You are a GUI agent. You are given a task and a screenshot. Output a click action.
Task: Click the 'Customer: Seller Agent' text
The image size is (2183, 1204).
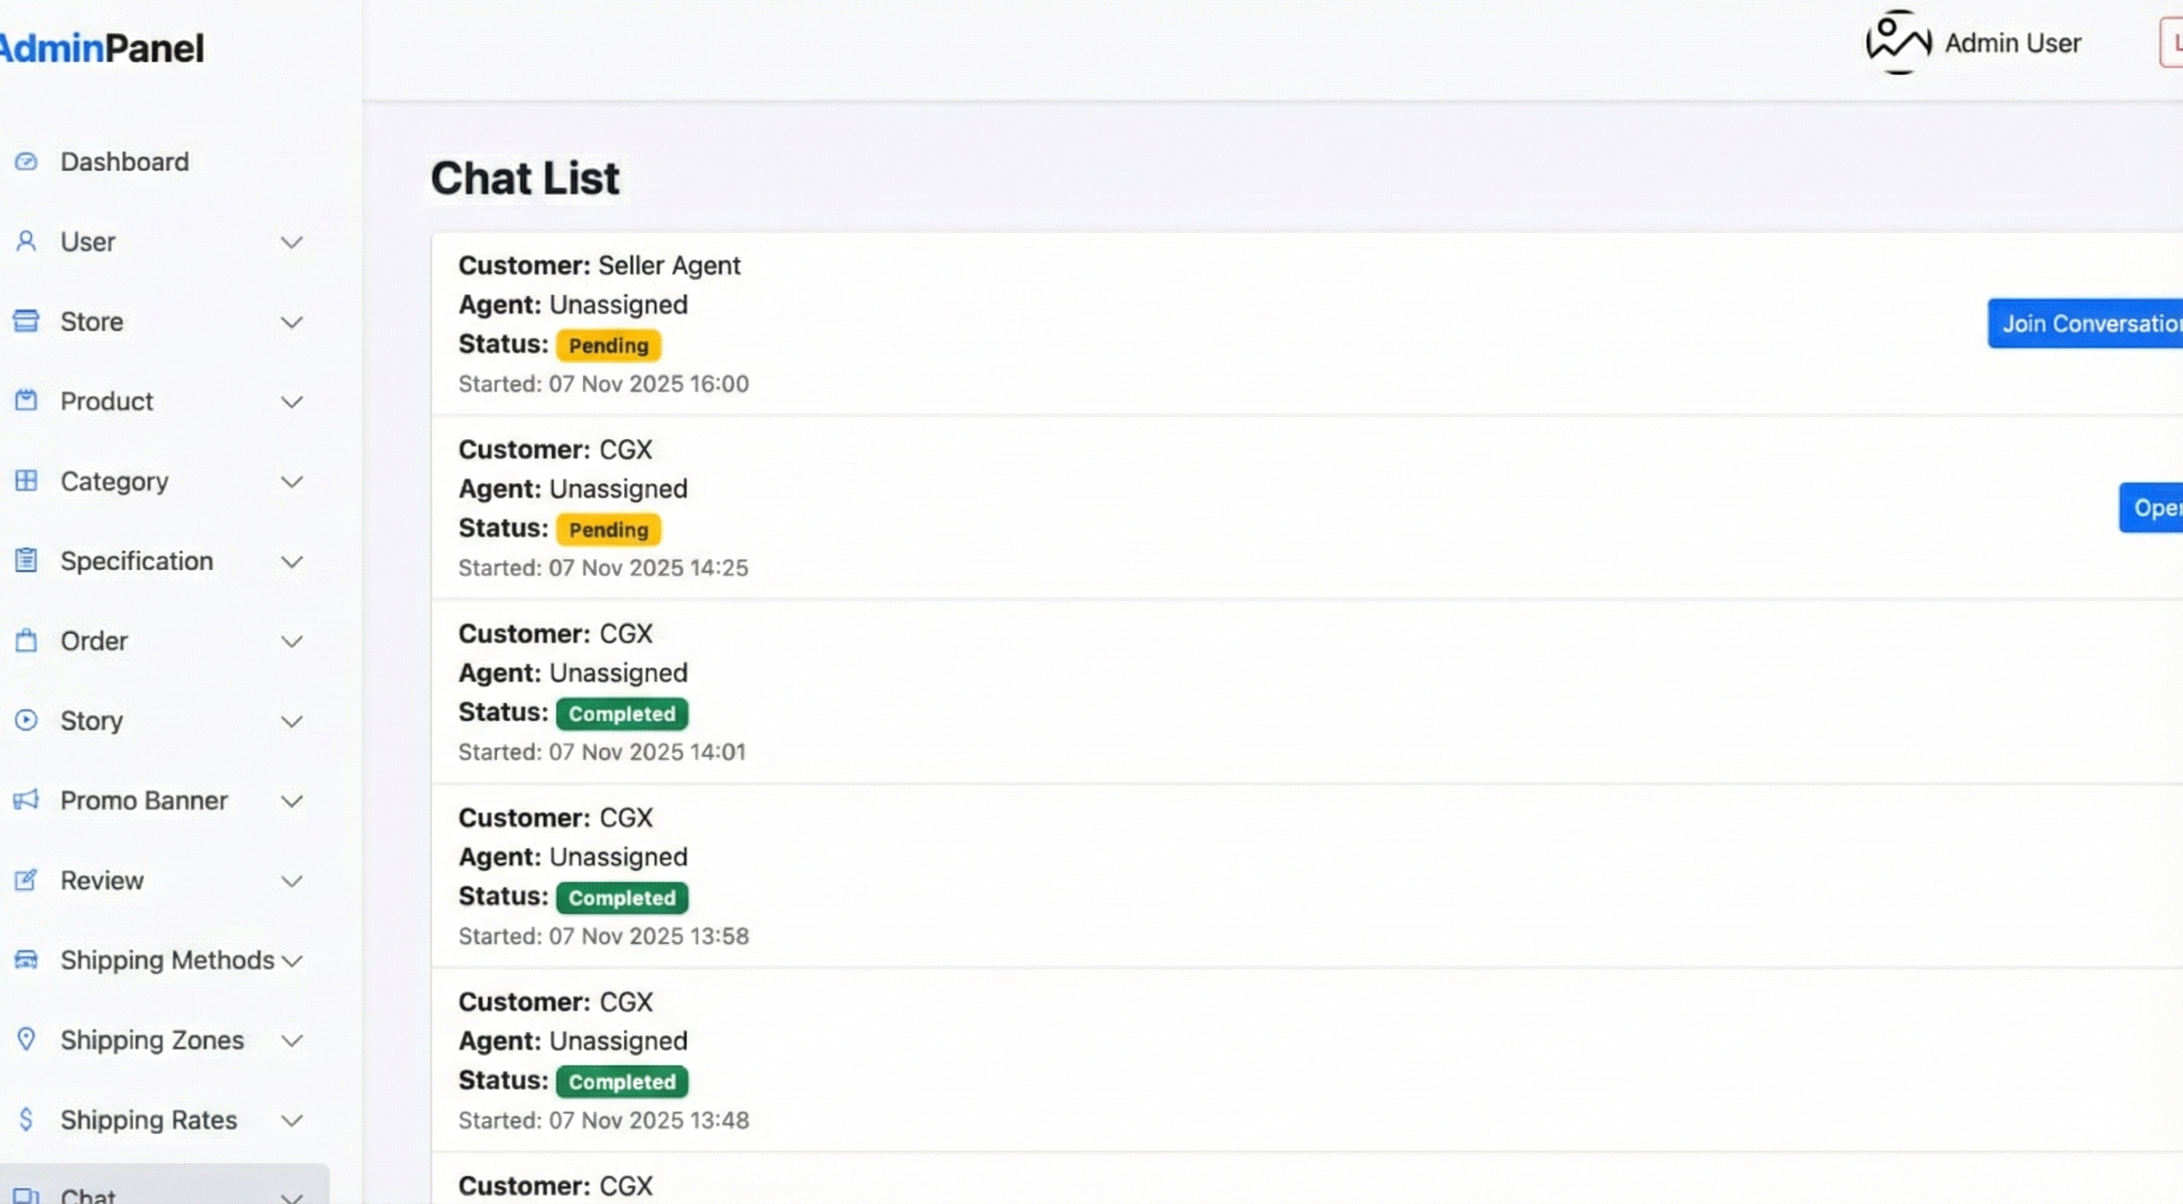click(599, 265)
